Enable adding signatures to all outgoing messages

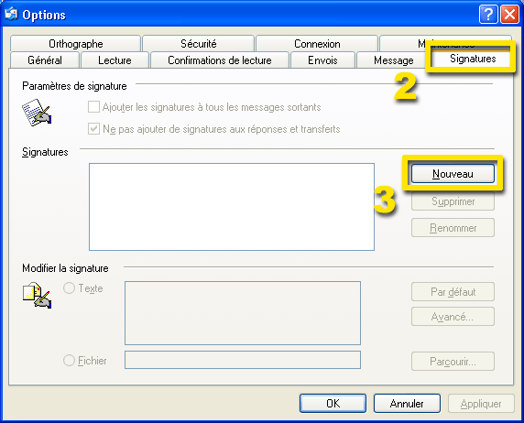point(93,107)
